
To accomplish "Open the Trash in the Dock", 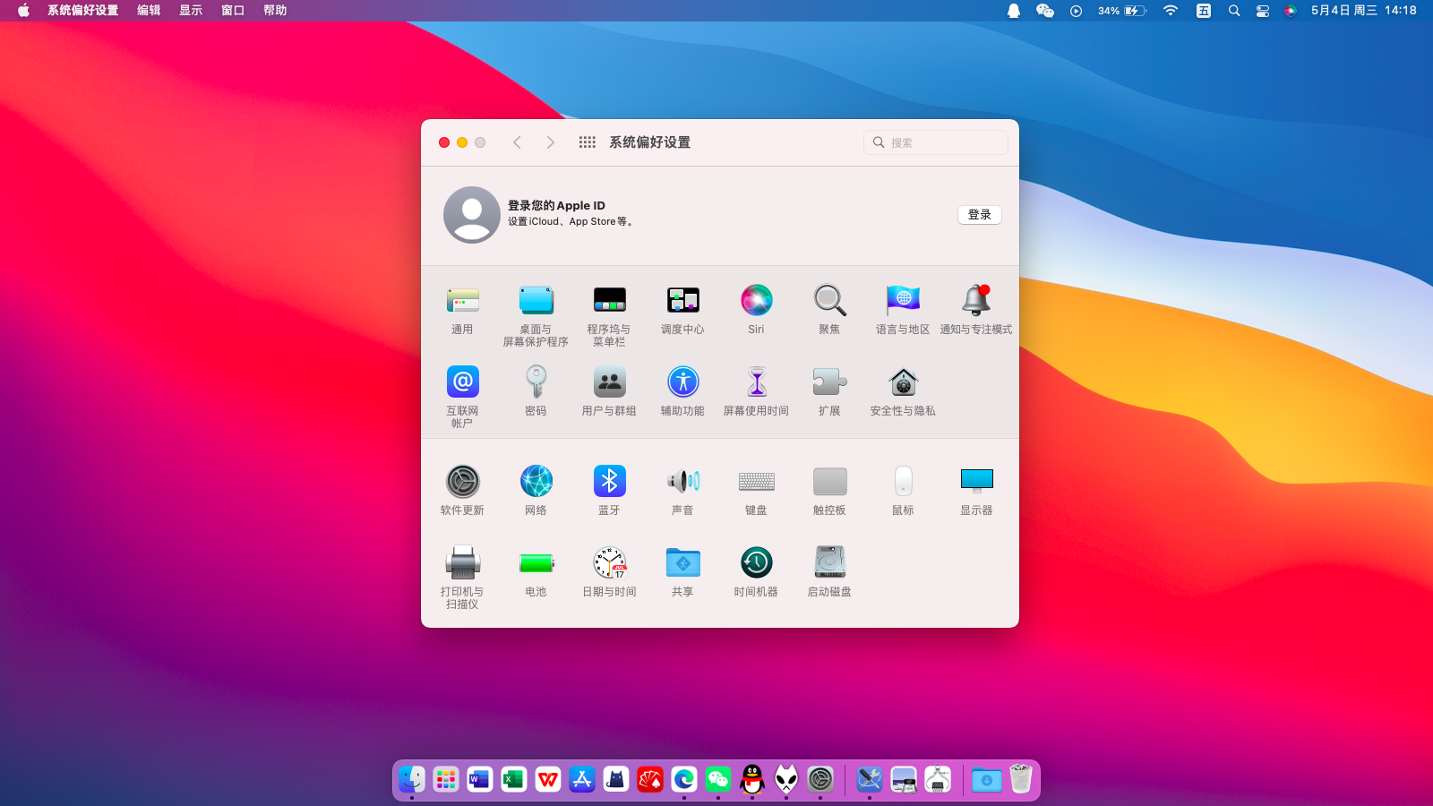I will coord(1021,780).
